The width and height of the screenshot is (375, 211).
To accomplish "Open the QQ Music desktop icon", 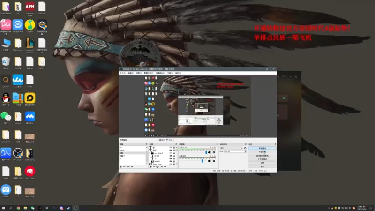I will (30, 26).
